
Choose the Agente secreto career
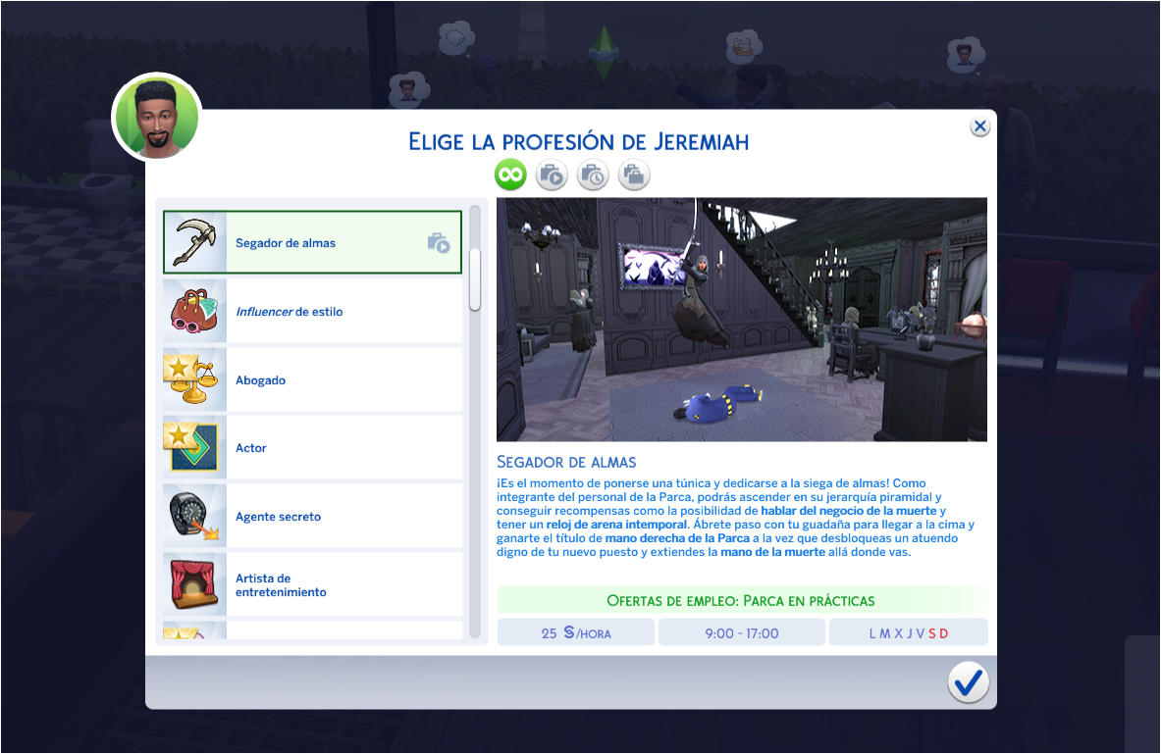[x=312, y=517]
